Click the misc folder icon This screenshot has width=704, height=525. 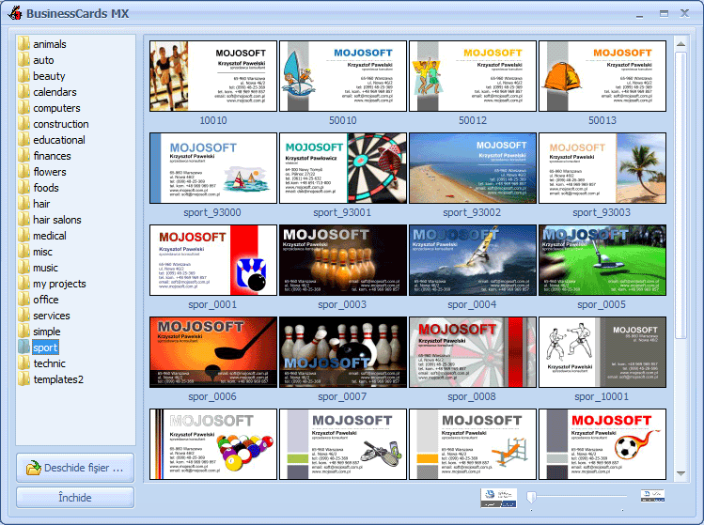tap(23, 252)
